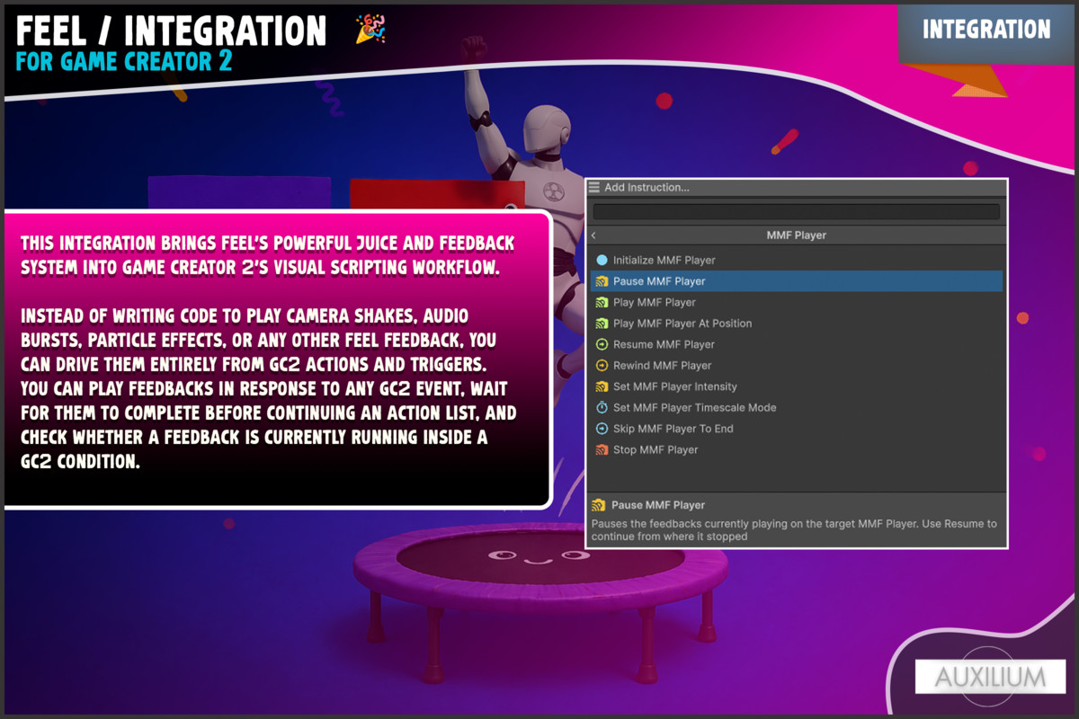Image resolution: width=1079 pixels, height=719 pixels.
Task: Click the FOR GAME CREATOR 2 subtitle
Action: [x=124, y=62]
